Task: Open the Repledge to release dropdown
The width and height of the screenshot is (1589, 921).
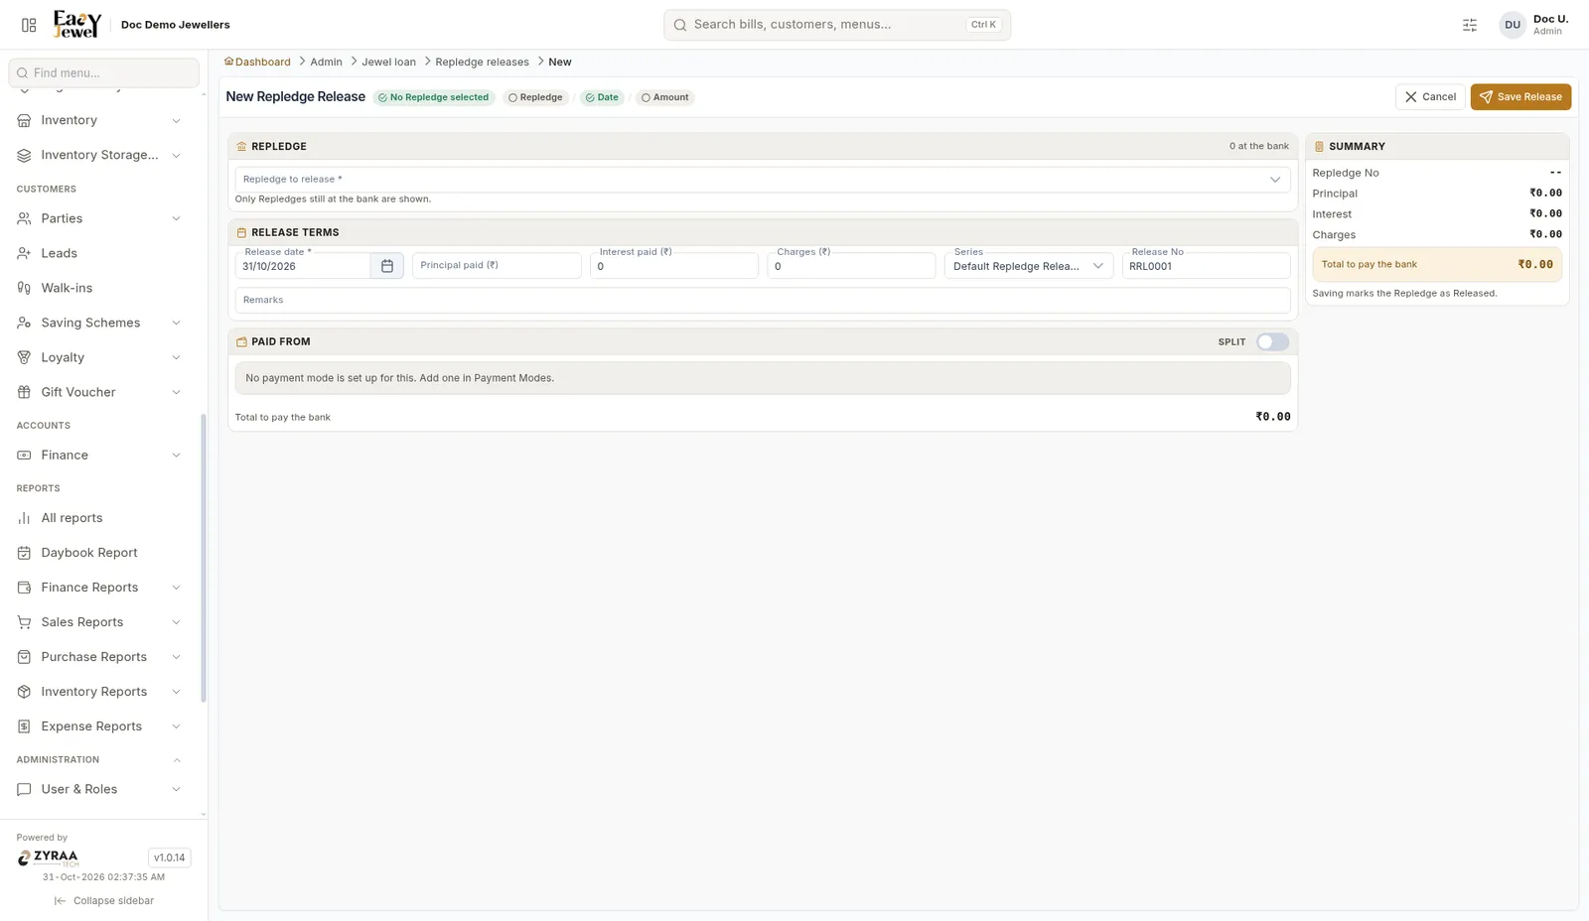Action: click(763, 180)
